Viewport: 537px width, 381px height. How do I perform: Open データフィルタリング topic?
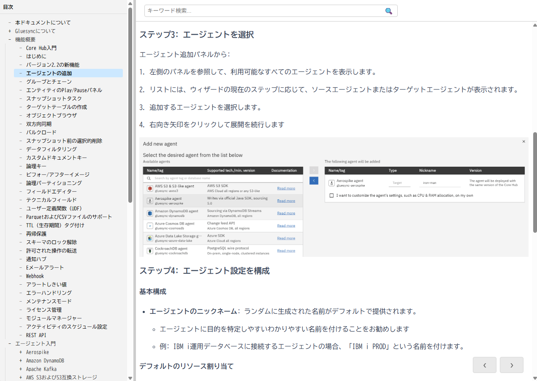52,150
